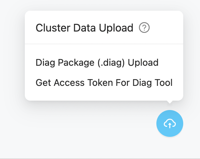Collapse the upload menu with the cloud icon

tap(170, 123)
